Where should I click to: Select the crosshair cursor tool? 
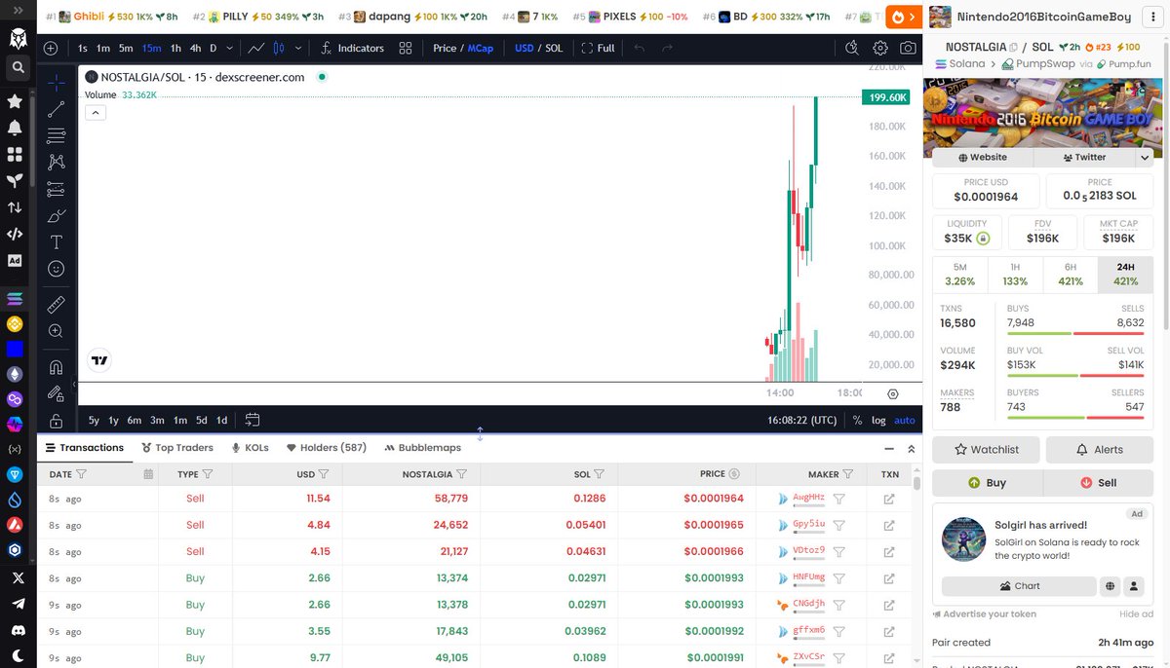(57, 83)
